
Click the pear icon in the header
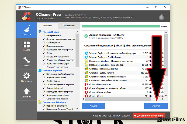161,17
